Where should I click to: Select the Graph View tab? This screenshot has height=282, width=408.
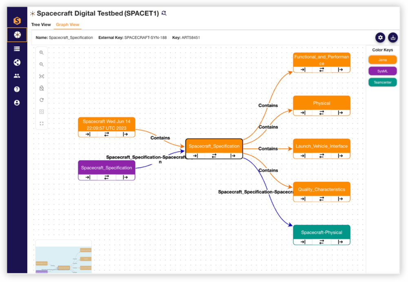(x=68, y=24)
